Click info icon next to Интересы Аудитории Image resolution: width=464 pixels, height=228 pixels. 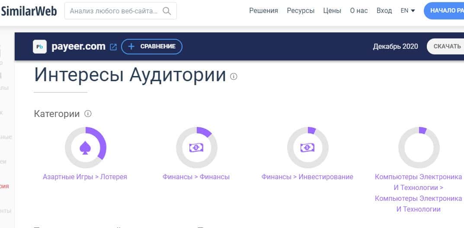coord(234,77)
